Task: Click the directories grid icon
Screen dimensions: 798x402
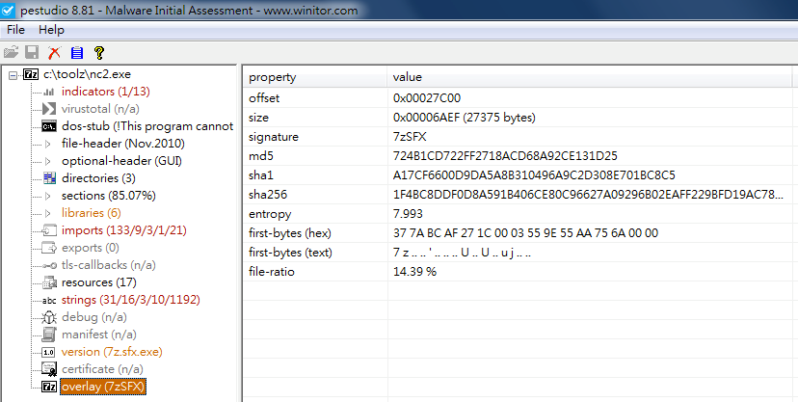Action: 49,178
